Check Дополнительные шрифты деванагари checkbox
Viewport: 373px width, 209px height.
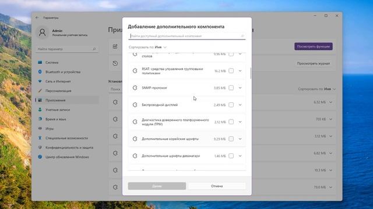(x=231, y=156)
